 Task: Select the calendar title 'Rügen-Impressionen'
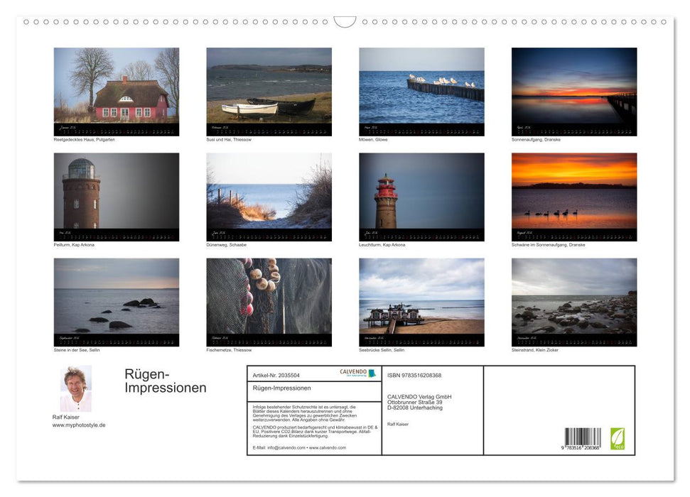[165, 380]
